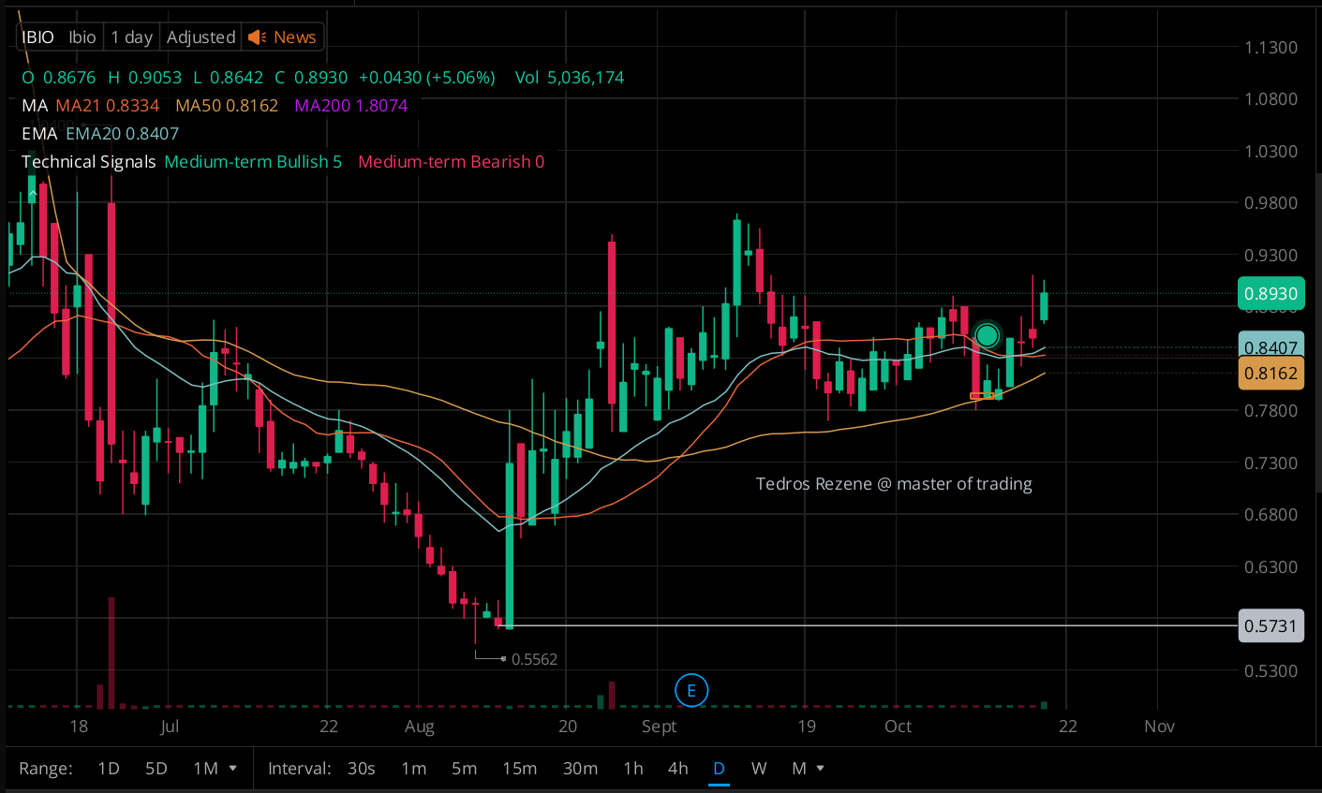1322x793 pixels.
Task: Switch interval to 30m
Action: [581, 769]
